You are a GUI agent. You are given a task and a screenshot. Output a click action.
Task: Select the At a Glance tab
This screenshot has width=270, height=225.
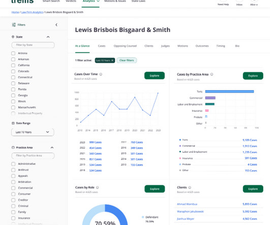click(x=82, y=46)
